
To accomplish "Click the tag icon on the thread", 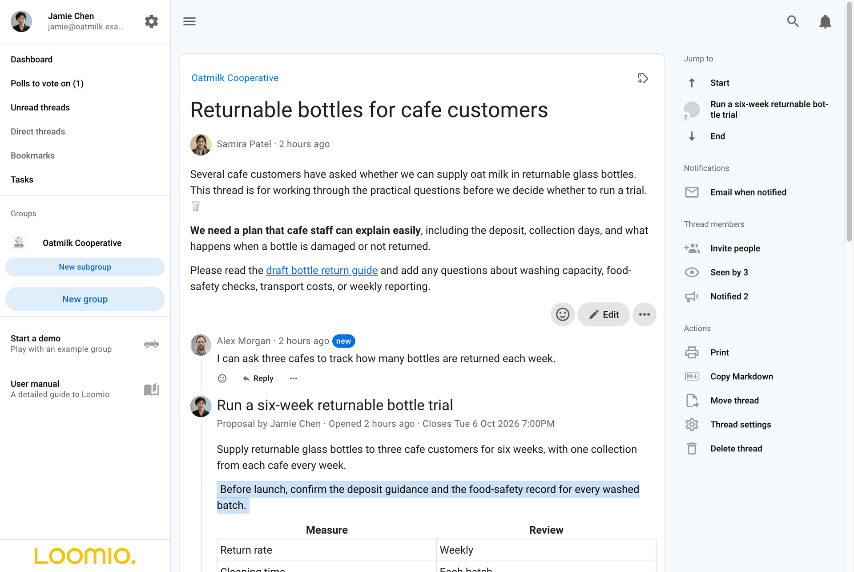I will [643, 78].
